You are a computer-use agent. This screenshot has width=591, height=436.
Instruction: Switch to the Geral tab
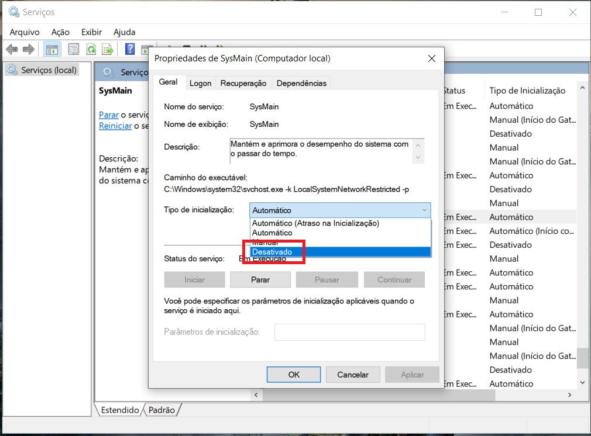[168, 82]
